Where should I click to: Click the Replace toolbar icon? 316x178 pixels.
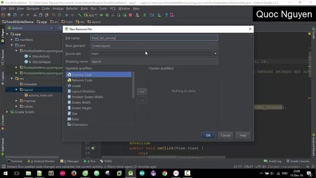tap(60, 15)
